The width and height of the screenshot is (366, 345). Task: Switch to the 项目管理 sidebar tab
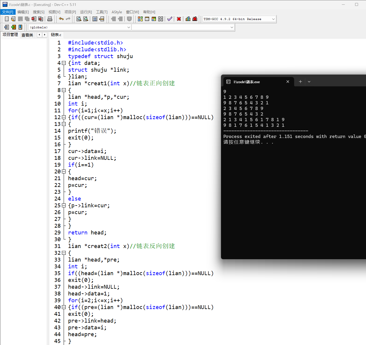tap(10, 34)
